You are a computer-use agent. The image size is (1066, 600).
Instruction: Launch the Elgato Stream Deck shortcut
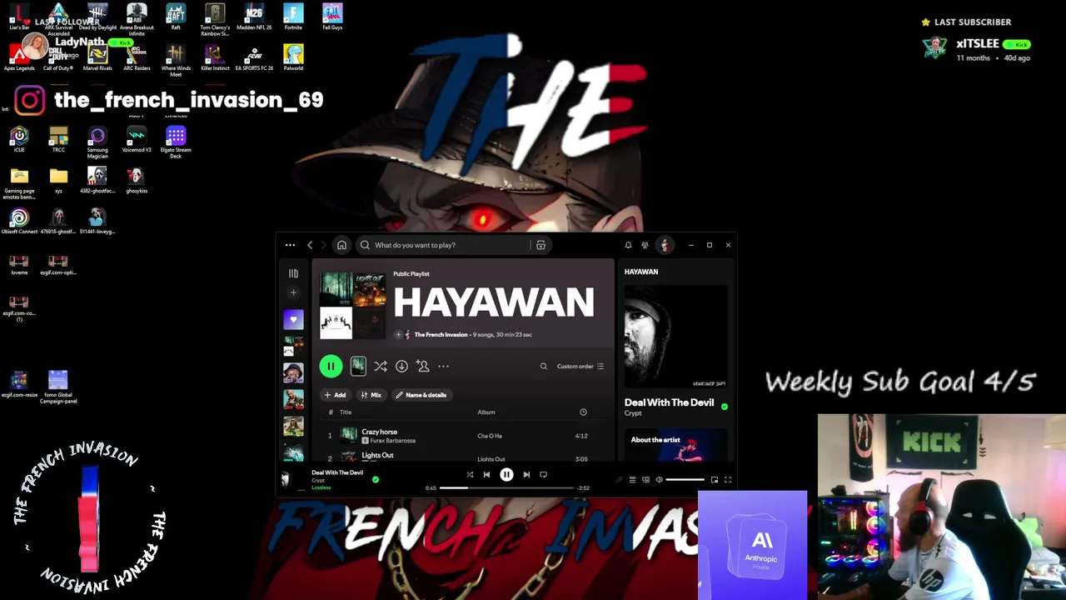tap(176, 142)
